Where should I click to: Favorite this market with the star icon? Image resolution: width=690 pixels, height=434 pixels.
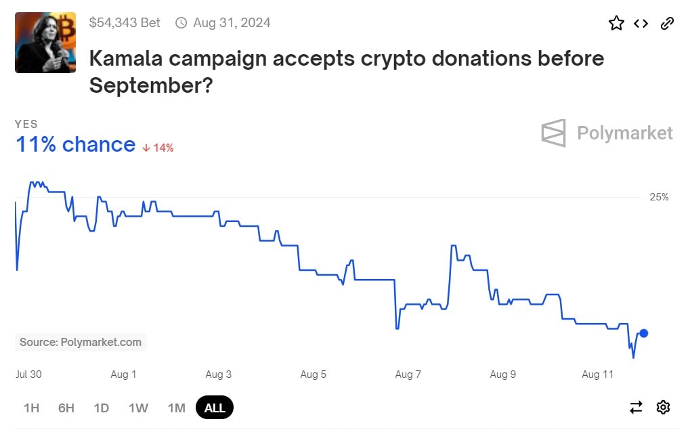[x=616, y=24]
